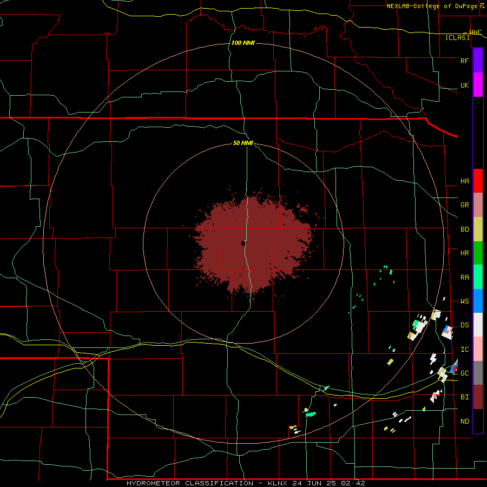Image resolution: width=487 pixels, height=487 pixels.
Task: Click the pink GR graupel legend swatch
Action: (478, 205)
